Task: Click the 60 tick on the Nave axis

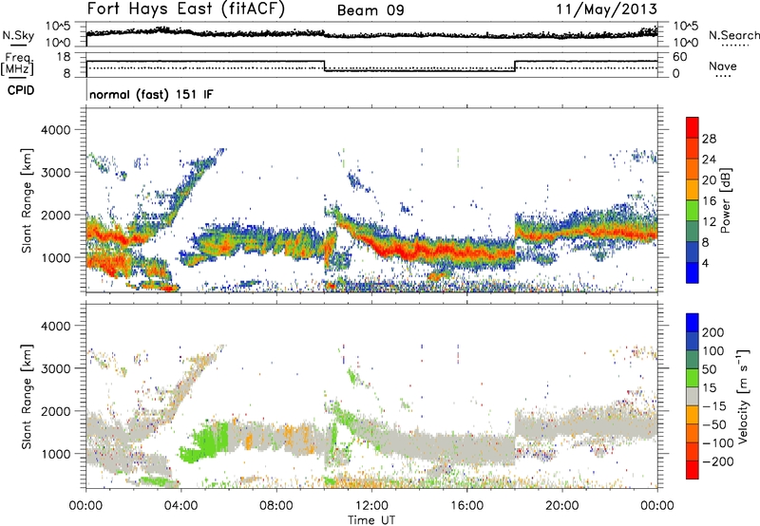Action: click(680, 57)
